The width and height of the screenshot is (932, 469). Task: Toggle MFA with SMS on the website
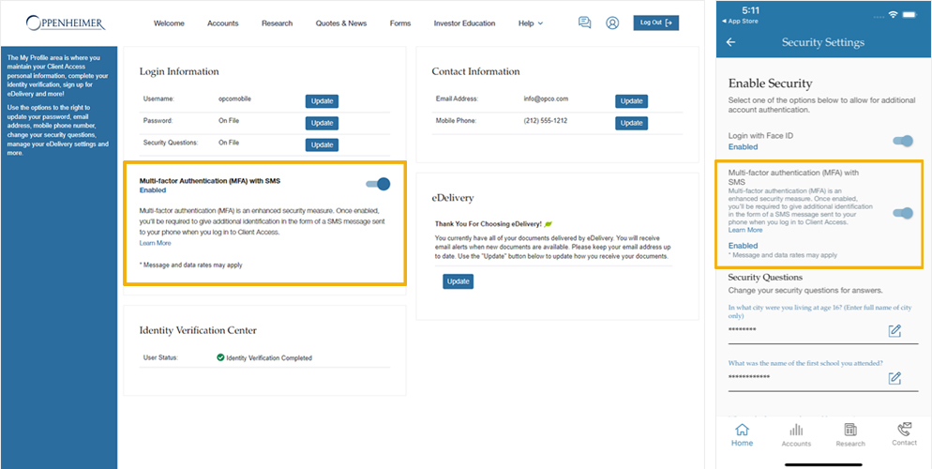click(x=378, y=184)
